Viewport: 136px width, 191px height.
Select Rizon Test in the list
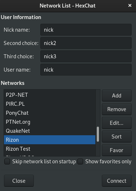click(x=50, y=149)
